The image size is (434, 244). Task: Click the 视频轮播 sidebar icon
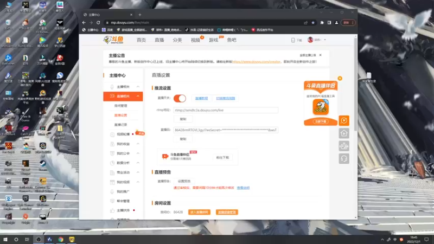[x=112, y=134]
